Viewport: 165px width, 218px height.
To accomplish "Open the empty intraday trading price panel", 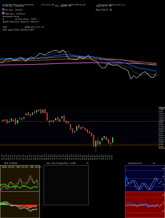I will (x=66, y=185).
